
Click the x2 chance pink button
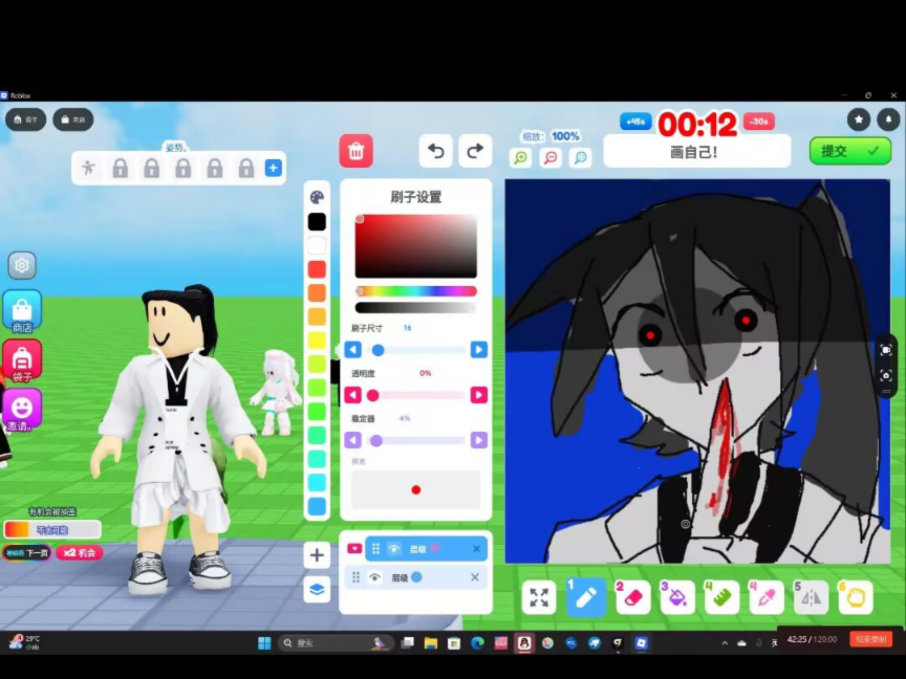tap(80, 553)
